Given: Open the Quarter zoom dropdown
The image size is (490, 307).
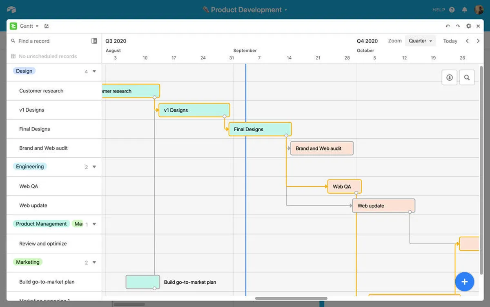Looking at the screenshot, I should [420, 41].
